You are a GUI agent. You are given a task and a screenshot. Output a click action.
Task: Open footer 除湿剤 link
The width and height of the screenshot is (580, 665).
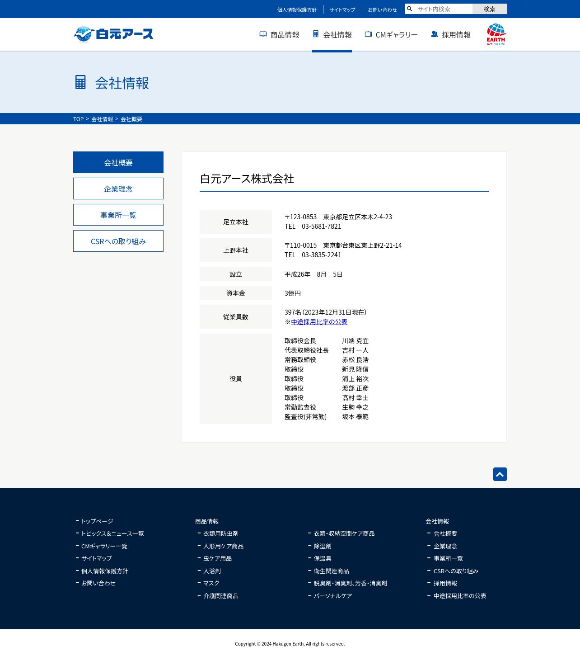[323, 546]
